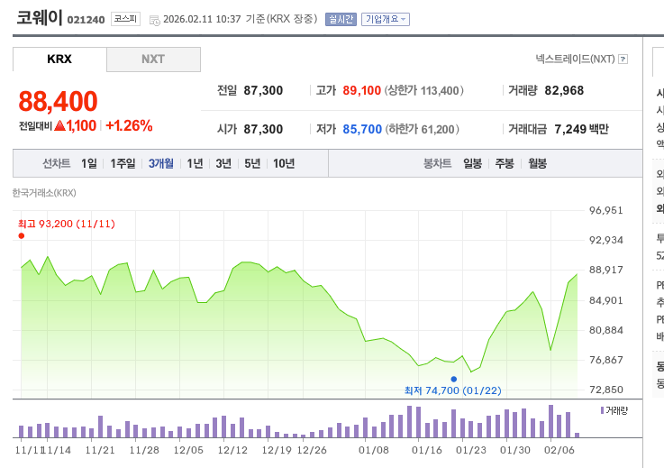Image resolution: width=664 pixels, height=468 pixels.
Task: Click the 72,850 price axis label
Action: pos(606,390)
